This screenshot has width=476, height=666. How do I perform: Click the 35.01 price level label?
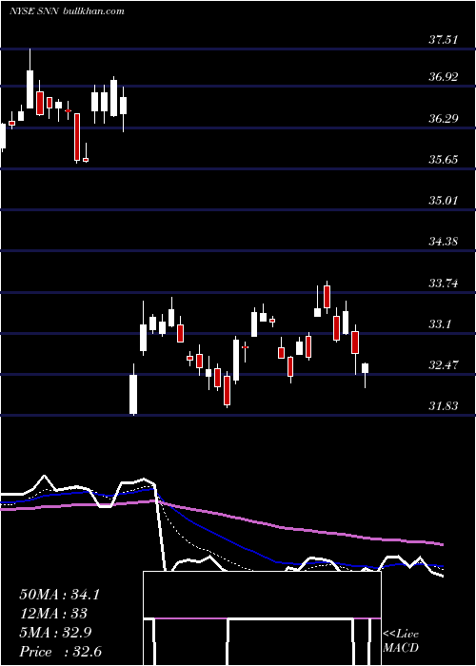pyautogui.click(x=443, y=201)
